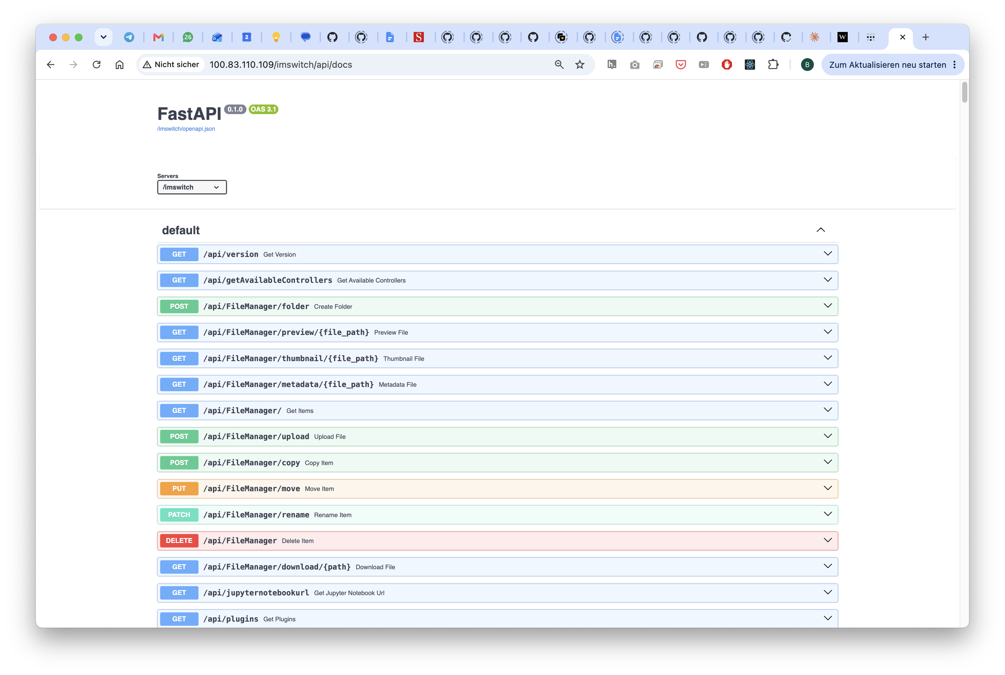Expand the Delete Item endpoint arrow
Viewport: 1005px width, 675px height.
[x=828, y=540]
